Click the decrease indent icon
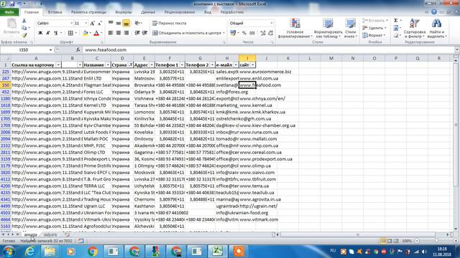The image size is (460, 258). tap(137, 33)
